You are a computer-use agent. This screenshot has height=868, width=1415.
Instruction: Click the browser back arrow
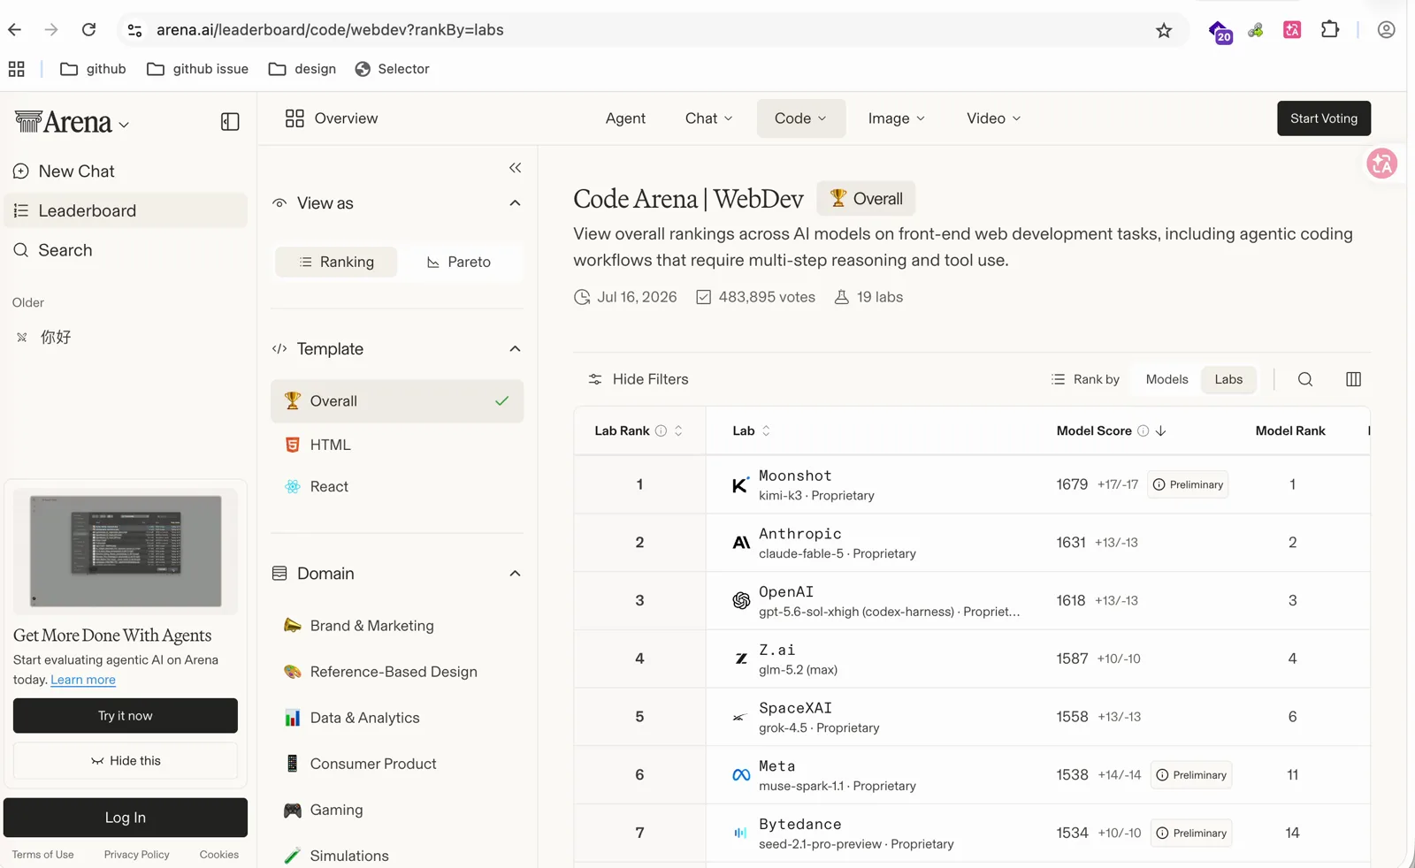[x=15, y=30]
